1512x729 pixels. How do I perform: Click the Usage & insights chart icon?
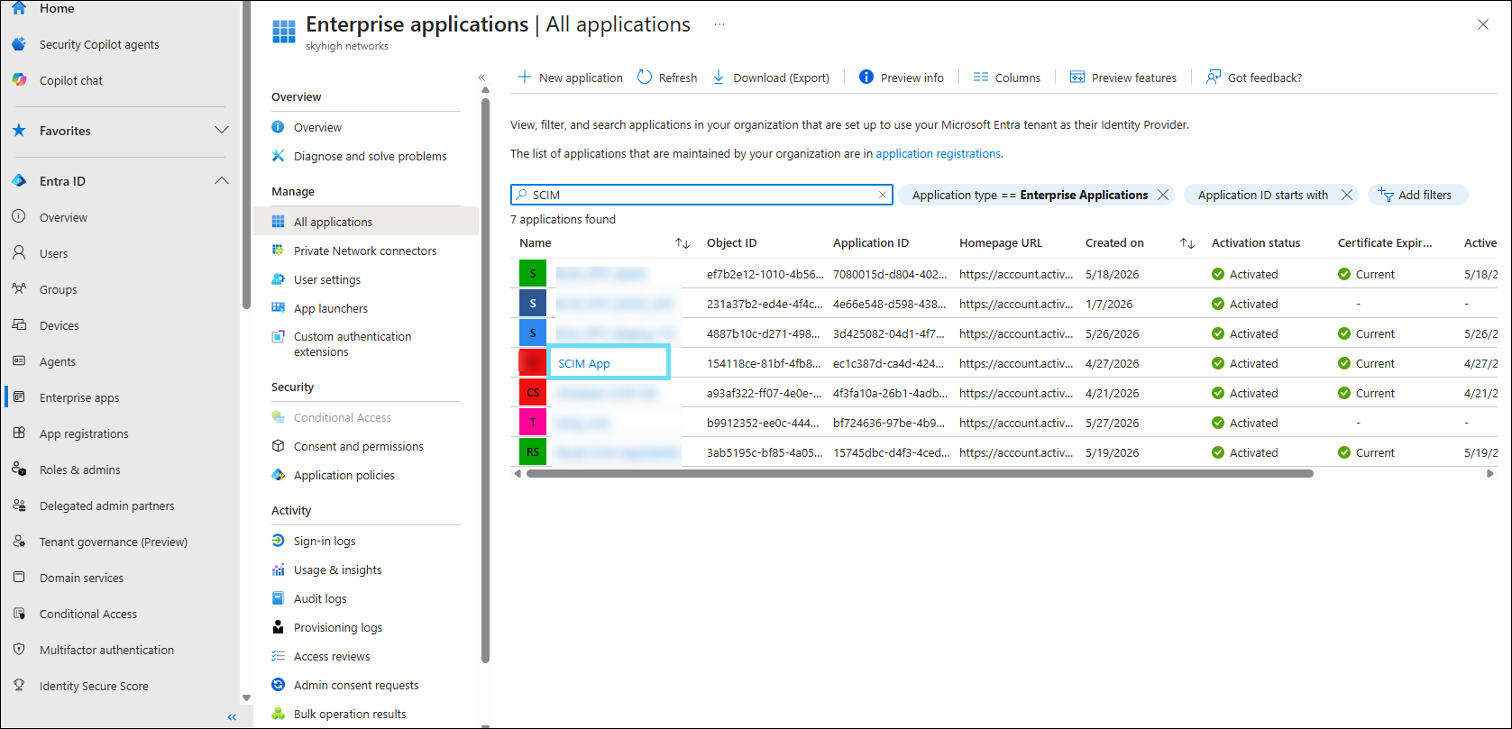pyautogui.click(x=279, y=570)
